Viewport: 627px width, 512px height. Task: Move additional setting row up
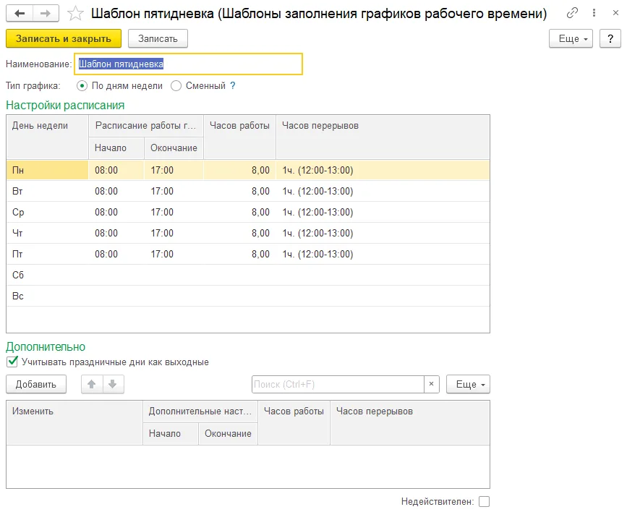pyautogui.click(x=92, y=385)
